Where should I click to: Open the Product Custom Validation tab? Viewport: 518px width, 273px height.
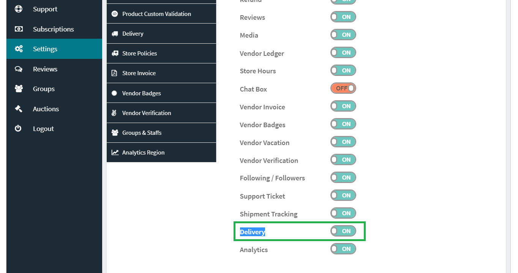(x=161, y=14)
